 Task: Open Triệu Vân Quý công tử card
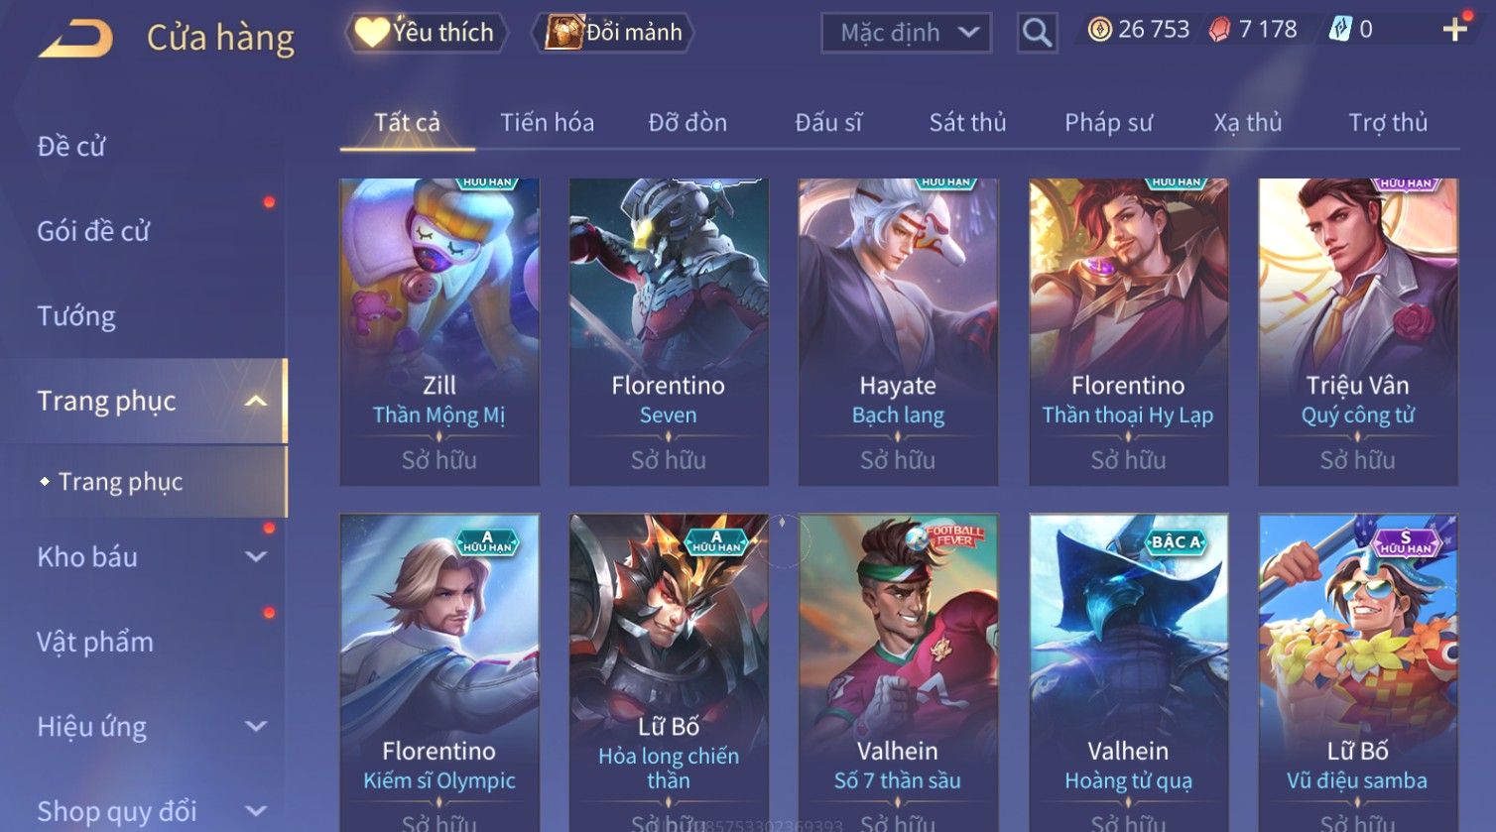pyautogui.click(x=1358, y=332)
